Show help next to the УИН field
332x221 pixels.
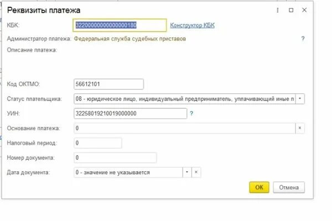click(191, 114)
